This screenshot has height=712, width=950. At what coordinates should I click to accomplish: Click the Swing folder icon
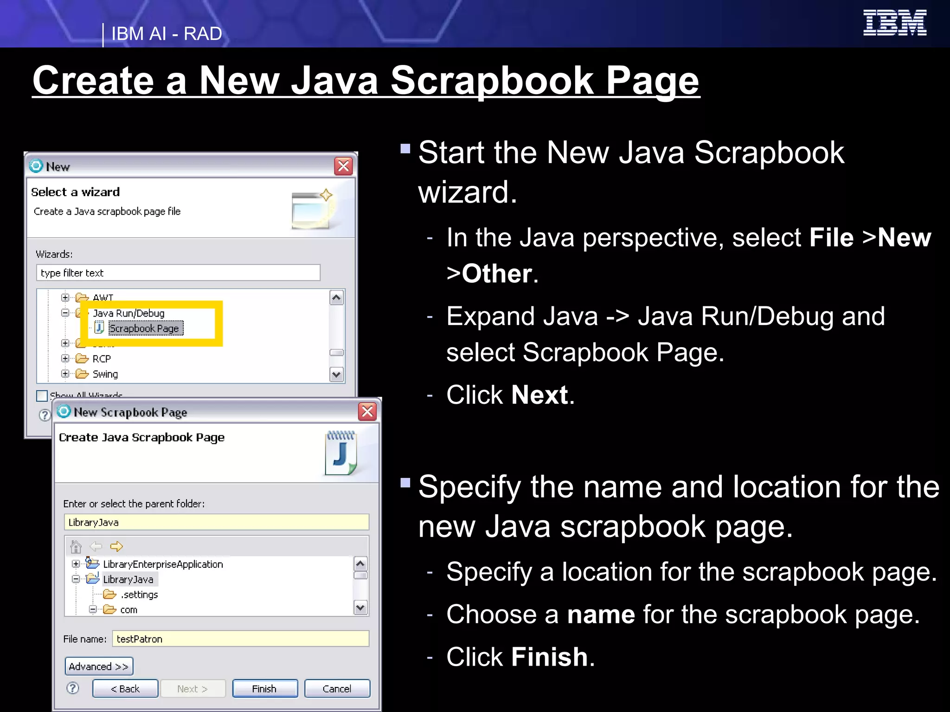pos(82,374)
